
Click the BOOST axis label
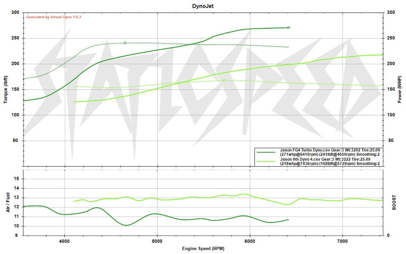tap(400, 202)
